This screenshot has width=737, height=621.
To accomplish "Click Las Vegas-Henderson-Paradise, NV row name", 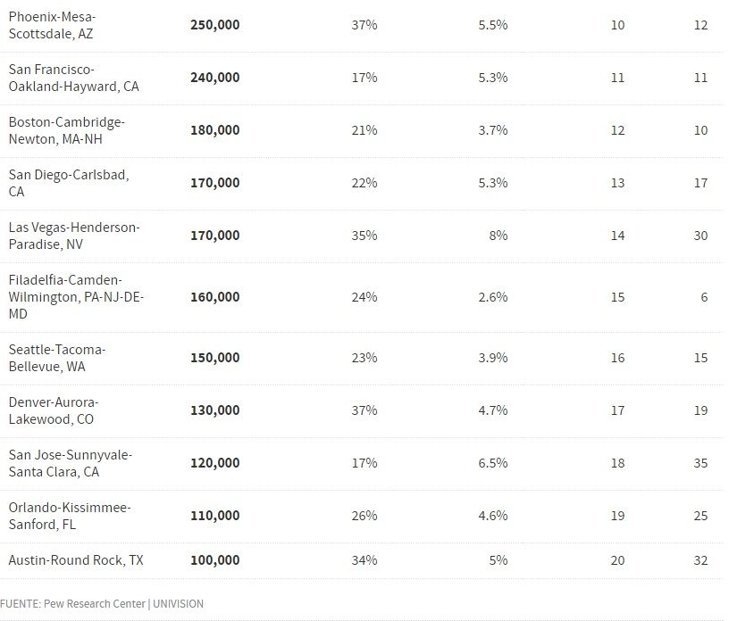I will point(74,236).
